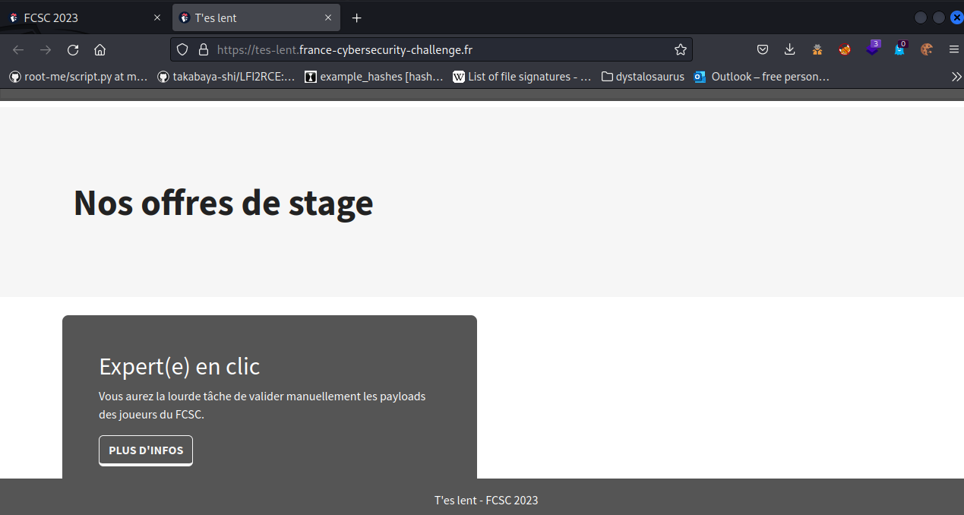Open the Wappalyzer extension with badge 3
Image resolution: width=964 pixels, height=515 pixels.
tap(872, 50)
